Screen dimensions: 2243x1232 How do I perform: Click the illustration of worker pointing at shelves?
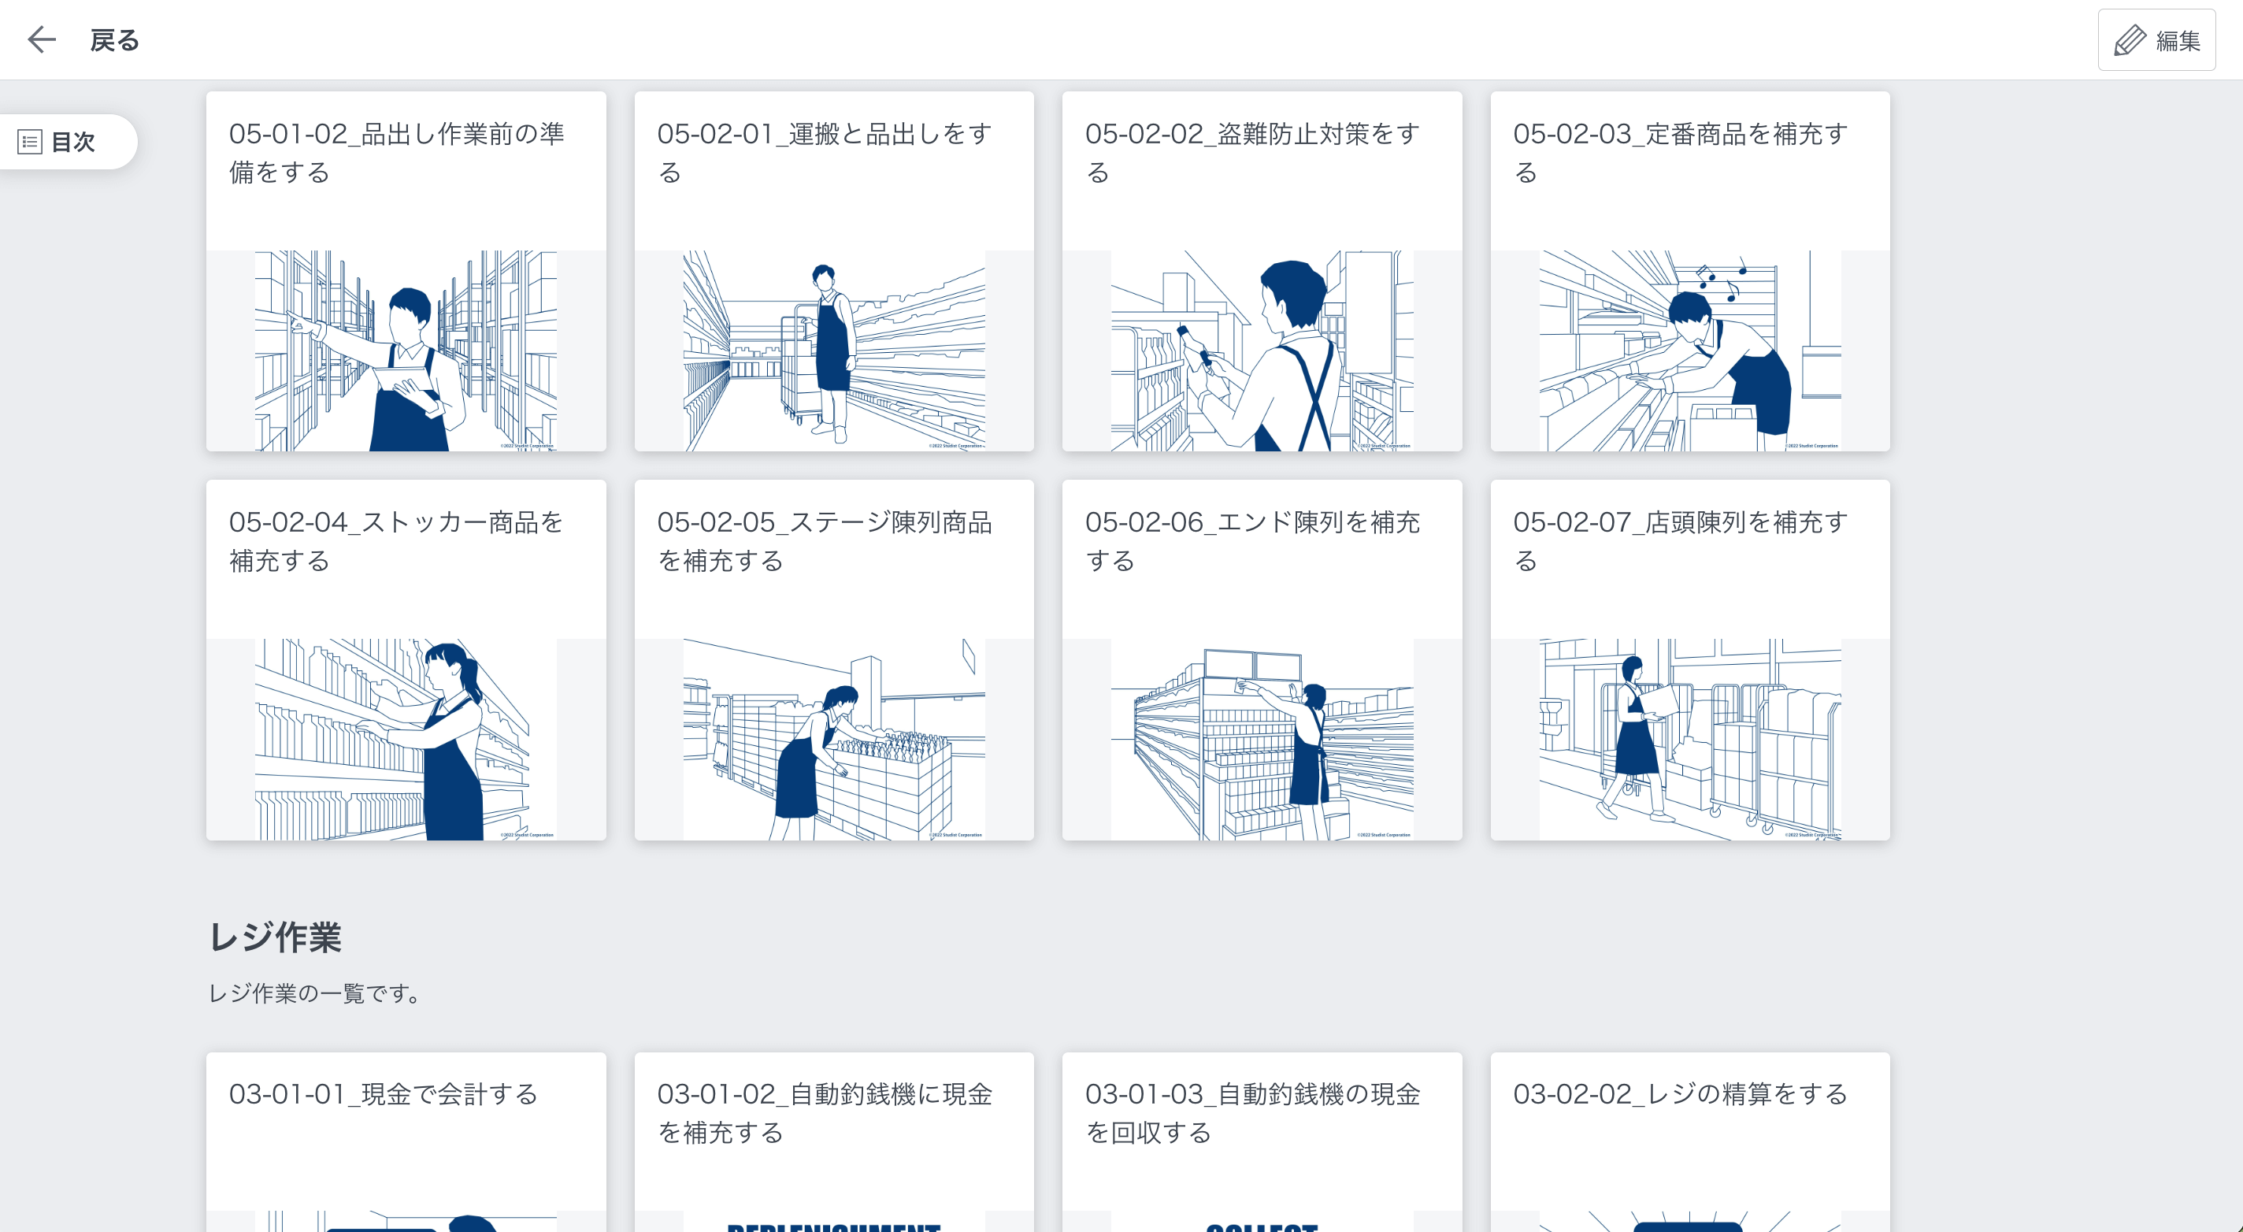tap(406, 351)
